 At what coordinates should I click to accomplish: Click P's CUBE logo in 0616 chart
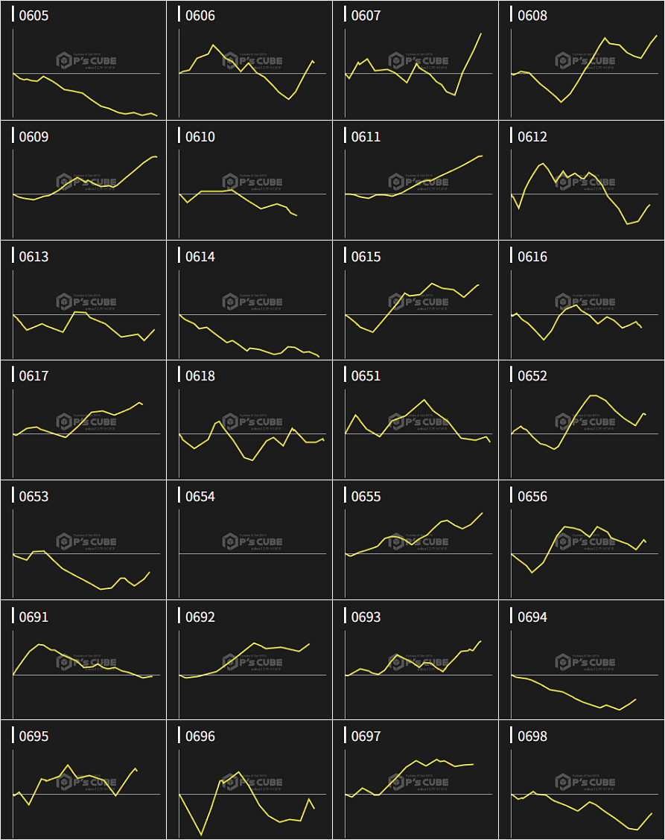click(585, 302)
